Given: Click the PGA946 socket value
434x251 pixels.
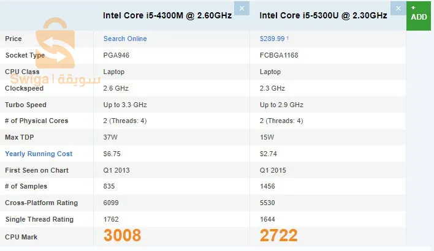Looking at the screenshot, I should point(116,55).
